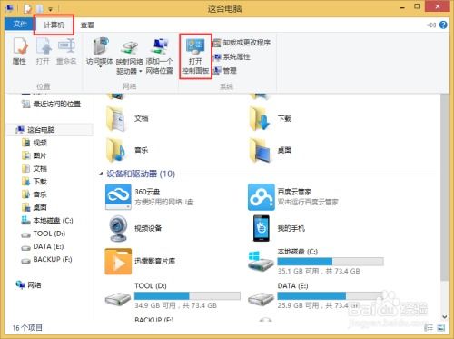Open the 访问媒体 dropdown in the ribbon
This screenshot has width=454, height=339.
point(100,52)
